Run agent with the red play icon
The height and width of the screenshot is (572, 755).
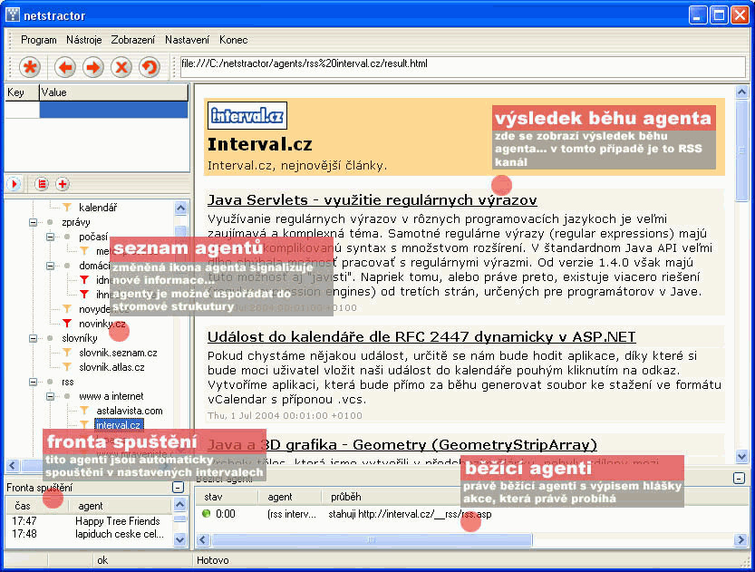[x=14, y=183]
